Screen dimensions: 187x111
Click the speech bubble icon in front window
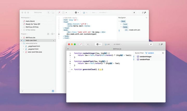click(151, 44)
